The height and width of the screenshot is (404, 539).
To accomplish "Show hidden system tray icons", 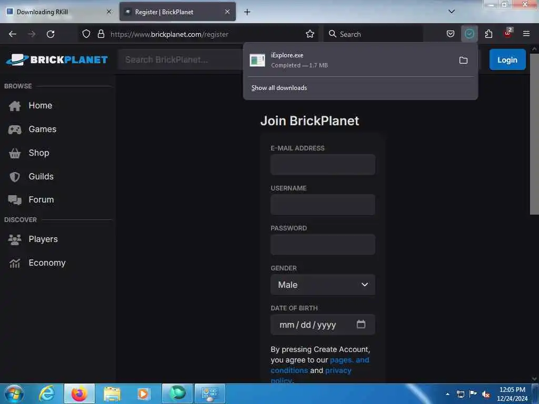I will click(447, 394).
